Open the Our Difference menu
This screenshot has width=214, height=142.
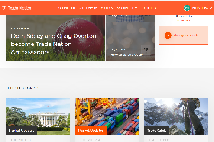point(88,8)
